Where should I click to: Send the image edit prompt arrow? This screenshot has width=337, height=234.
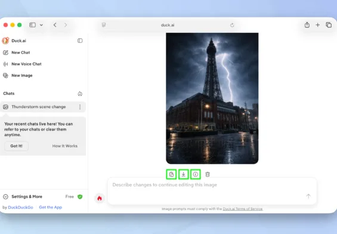[308, 196]
